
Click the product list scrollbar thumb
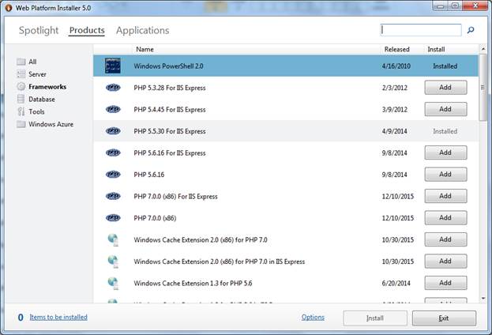click(x=483, y=87)
